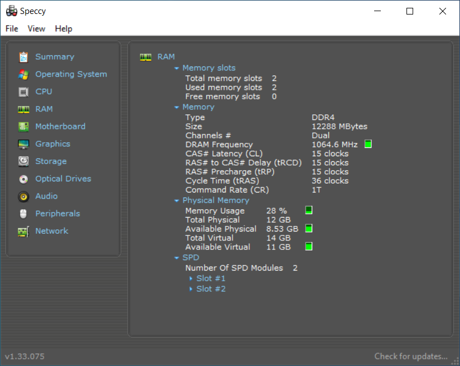Image resolution: width=460 pixels, height=366 pixels.
Task: View the Graphics section
Action: 53,144
